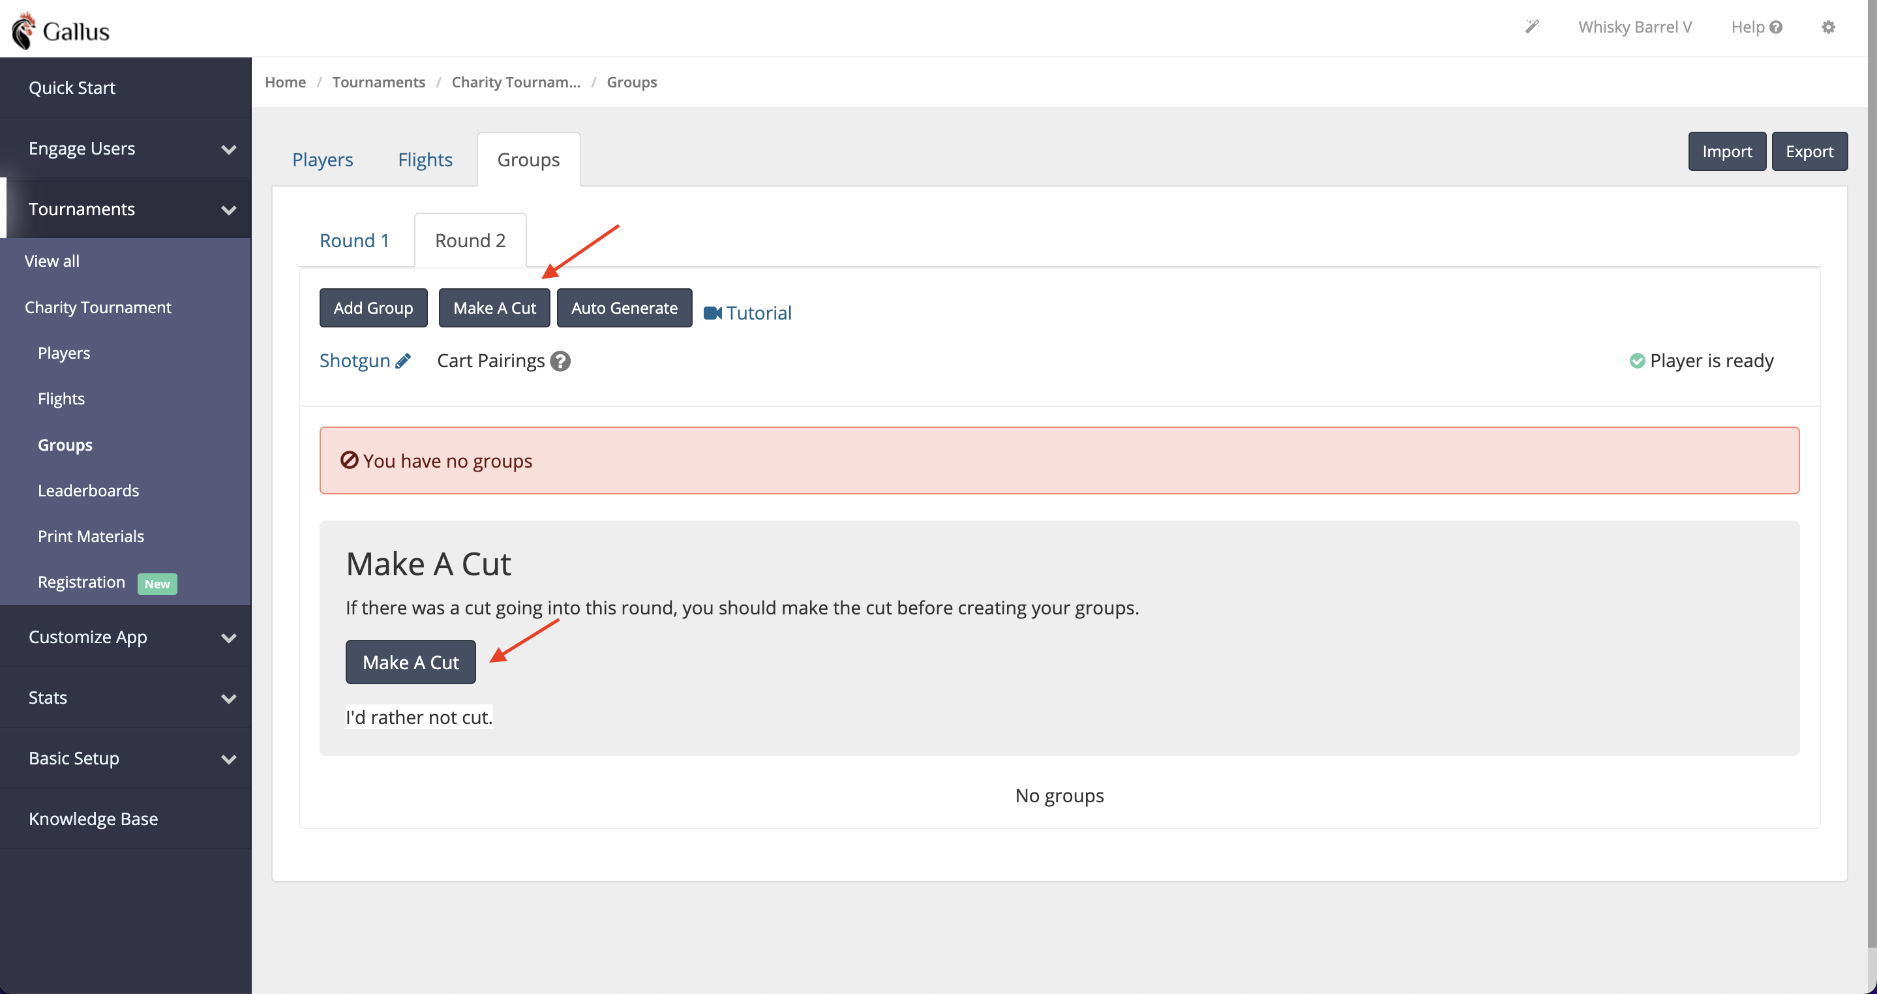Click the Help question mark icon

coord(1776,27)
